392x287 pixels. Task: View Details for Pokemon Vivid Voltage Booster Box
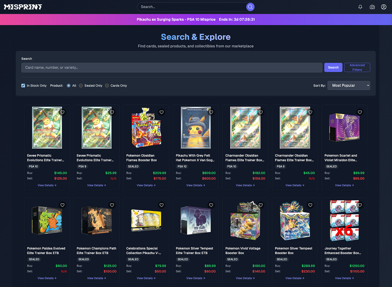[x=245, y=278]
